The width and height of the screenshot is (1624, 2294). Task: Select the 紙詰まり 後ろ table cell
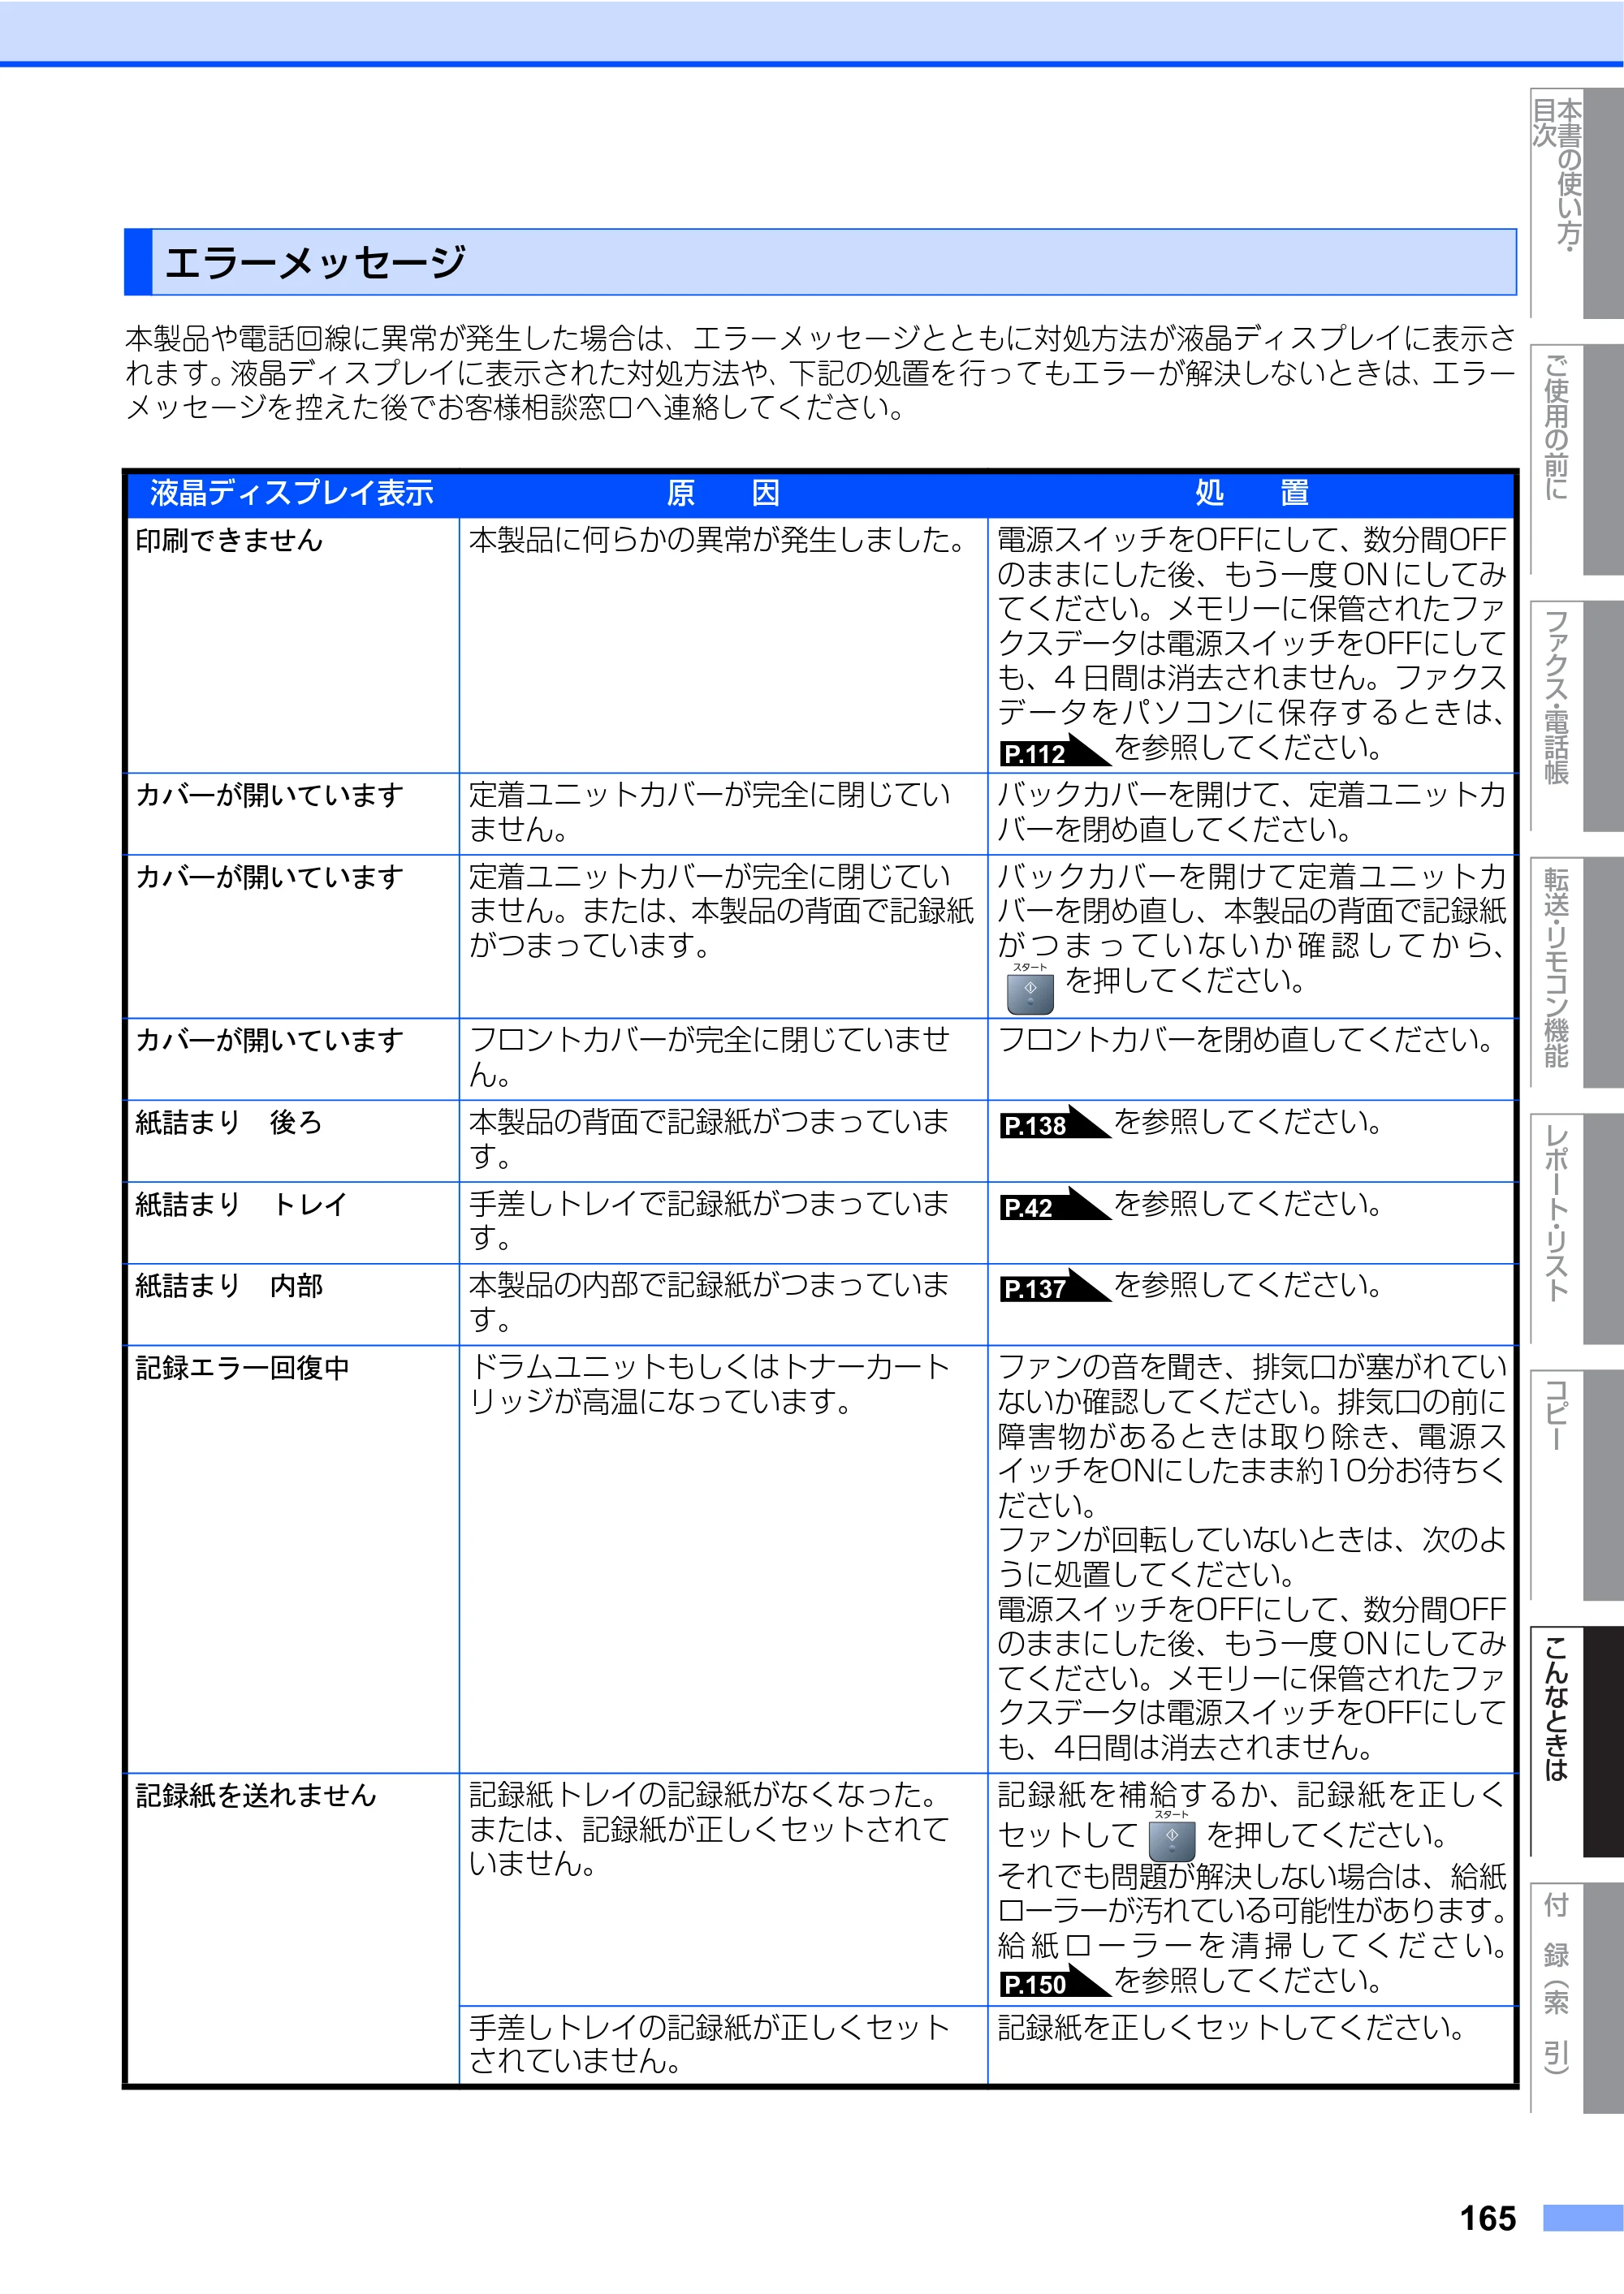[x=293, y=1141]
